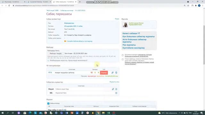This screenshot has height=115, width=205.
Task: Open the ҮТ-1 homework link
Action: click(50, 73)
